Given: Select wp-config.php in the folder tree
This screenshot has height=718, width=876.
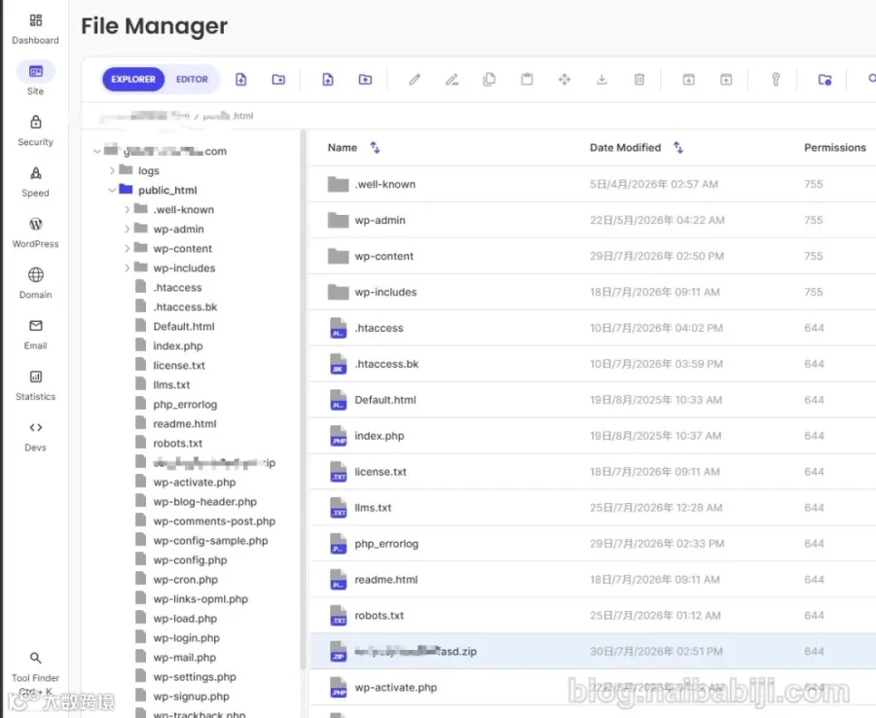Looking at the screenshot, I should click(x=190, y=560).
